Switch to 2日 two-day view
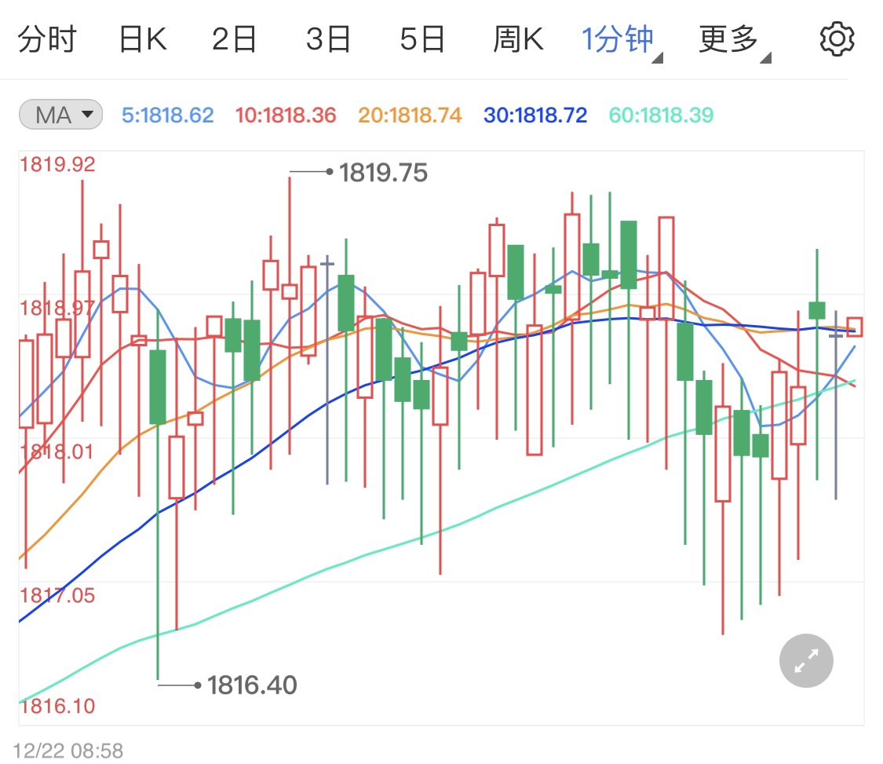The width and height of the screenshot is (883, 764). 234,39
